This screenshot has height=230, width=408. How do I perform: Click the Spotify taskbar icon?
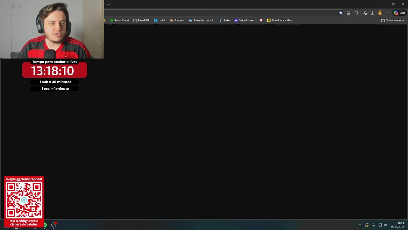pos(45,225)
